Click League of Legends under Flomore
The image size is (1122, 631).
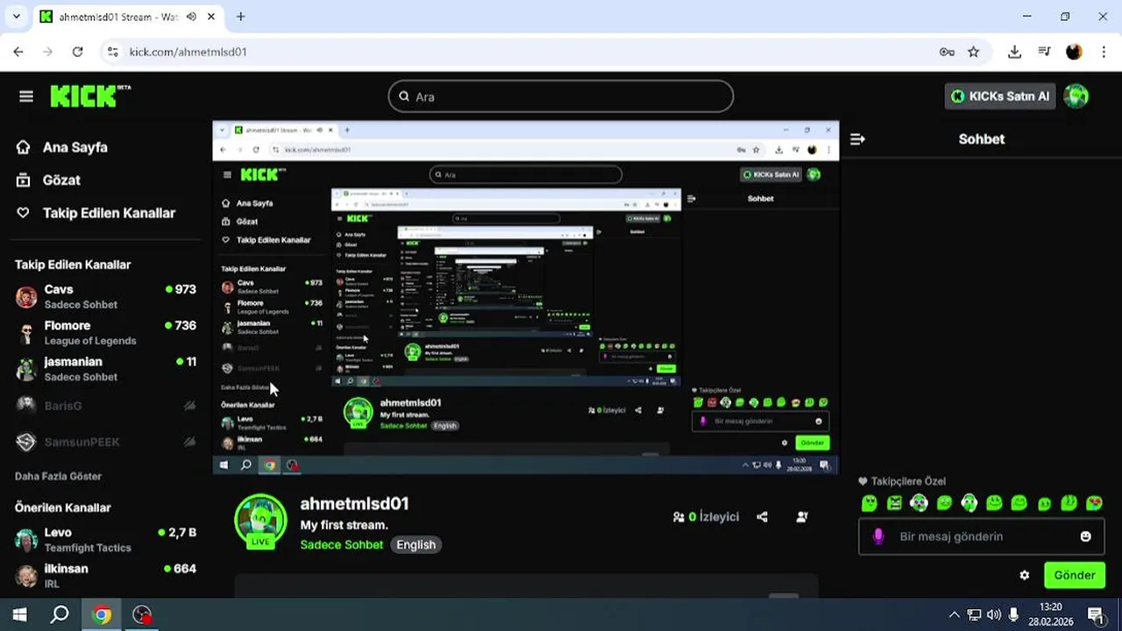(x=90, y=341)
